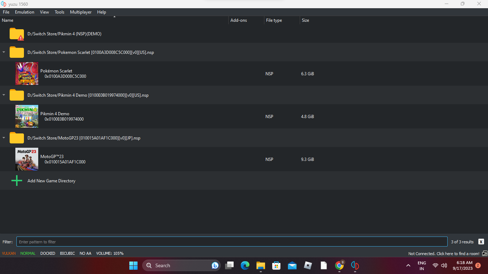Click the 6.3 GiB size of Pokémon Scarlet
The width and height of the screenshot is (488, 274).
point(308,74)
